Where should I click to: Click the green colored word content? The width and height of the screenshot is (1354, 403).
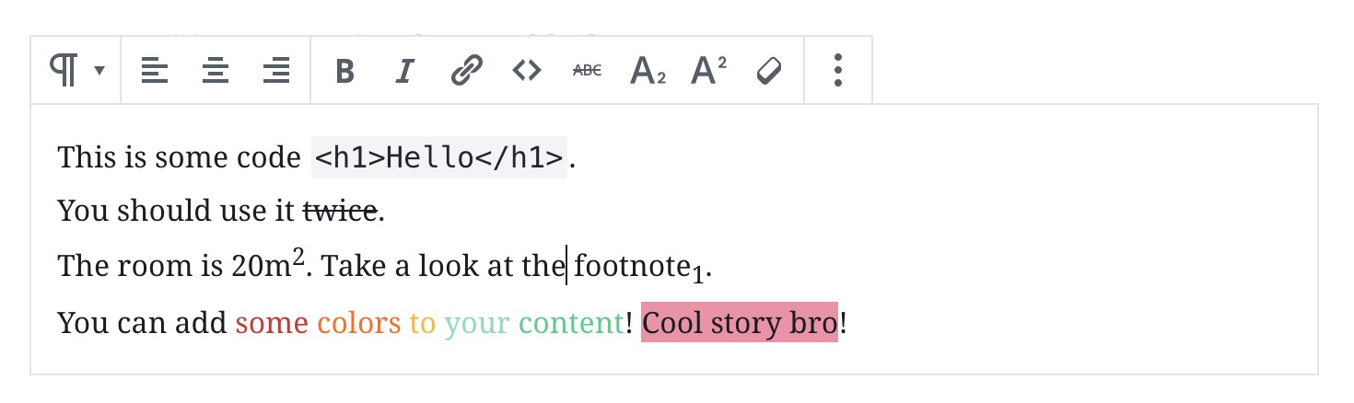[571, 323]
